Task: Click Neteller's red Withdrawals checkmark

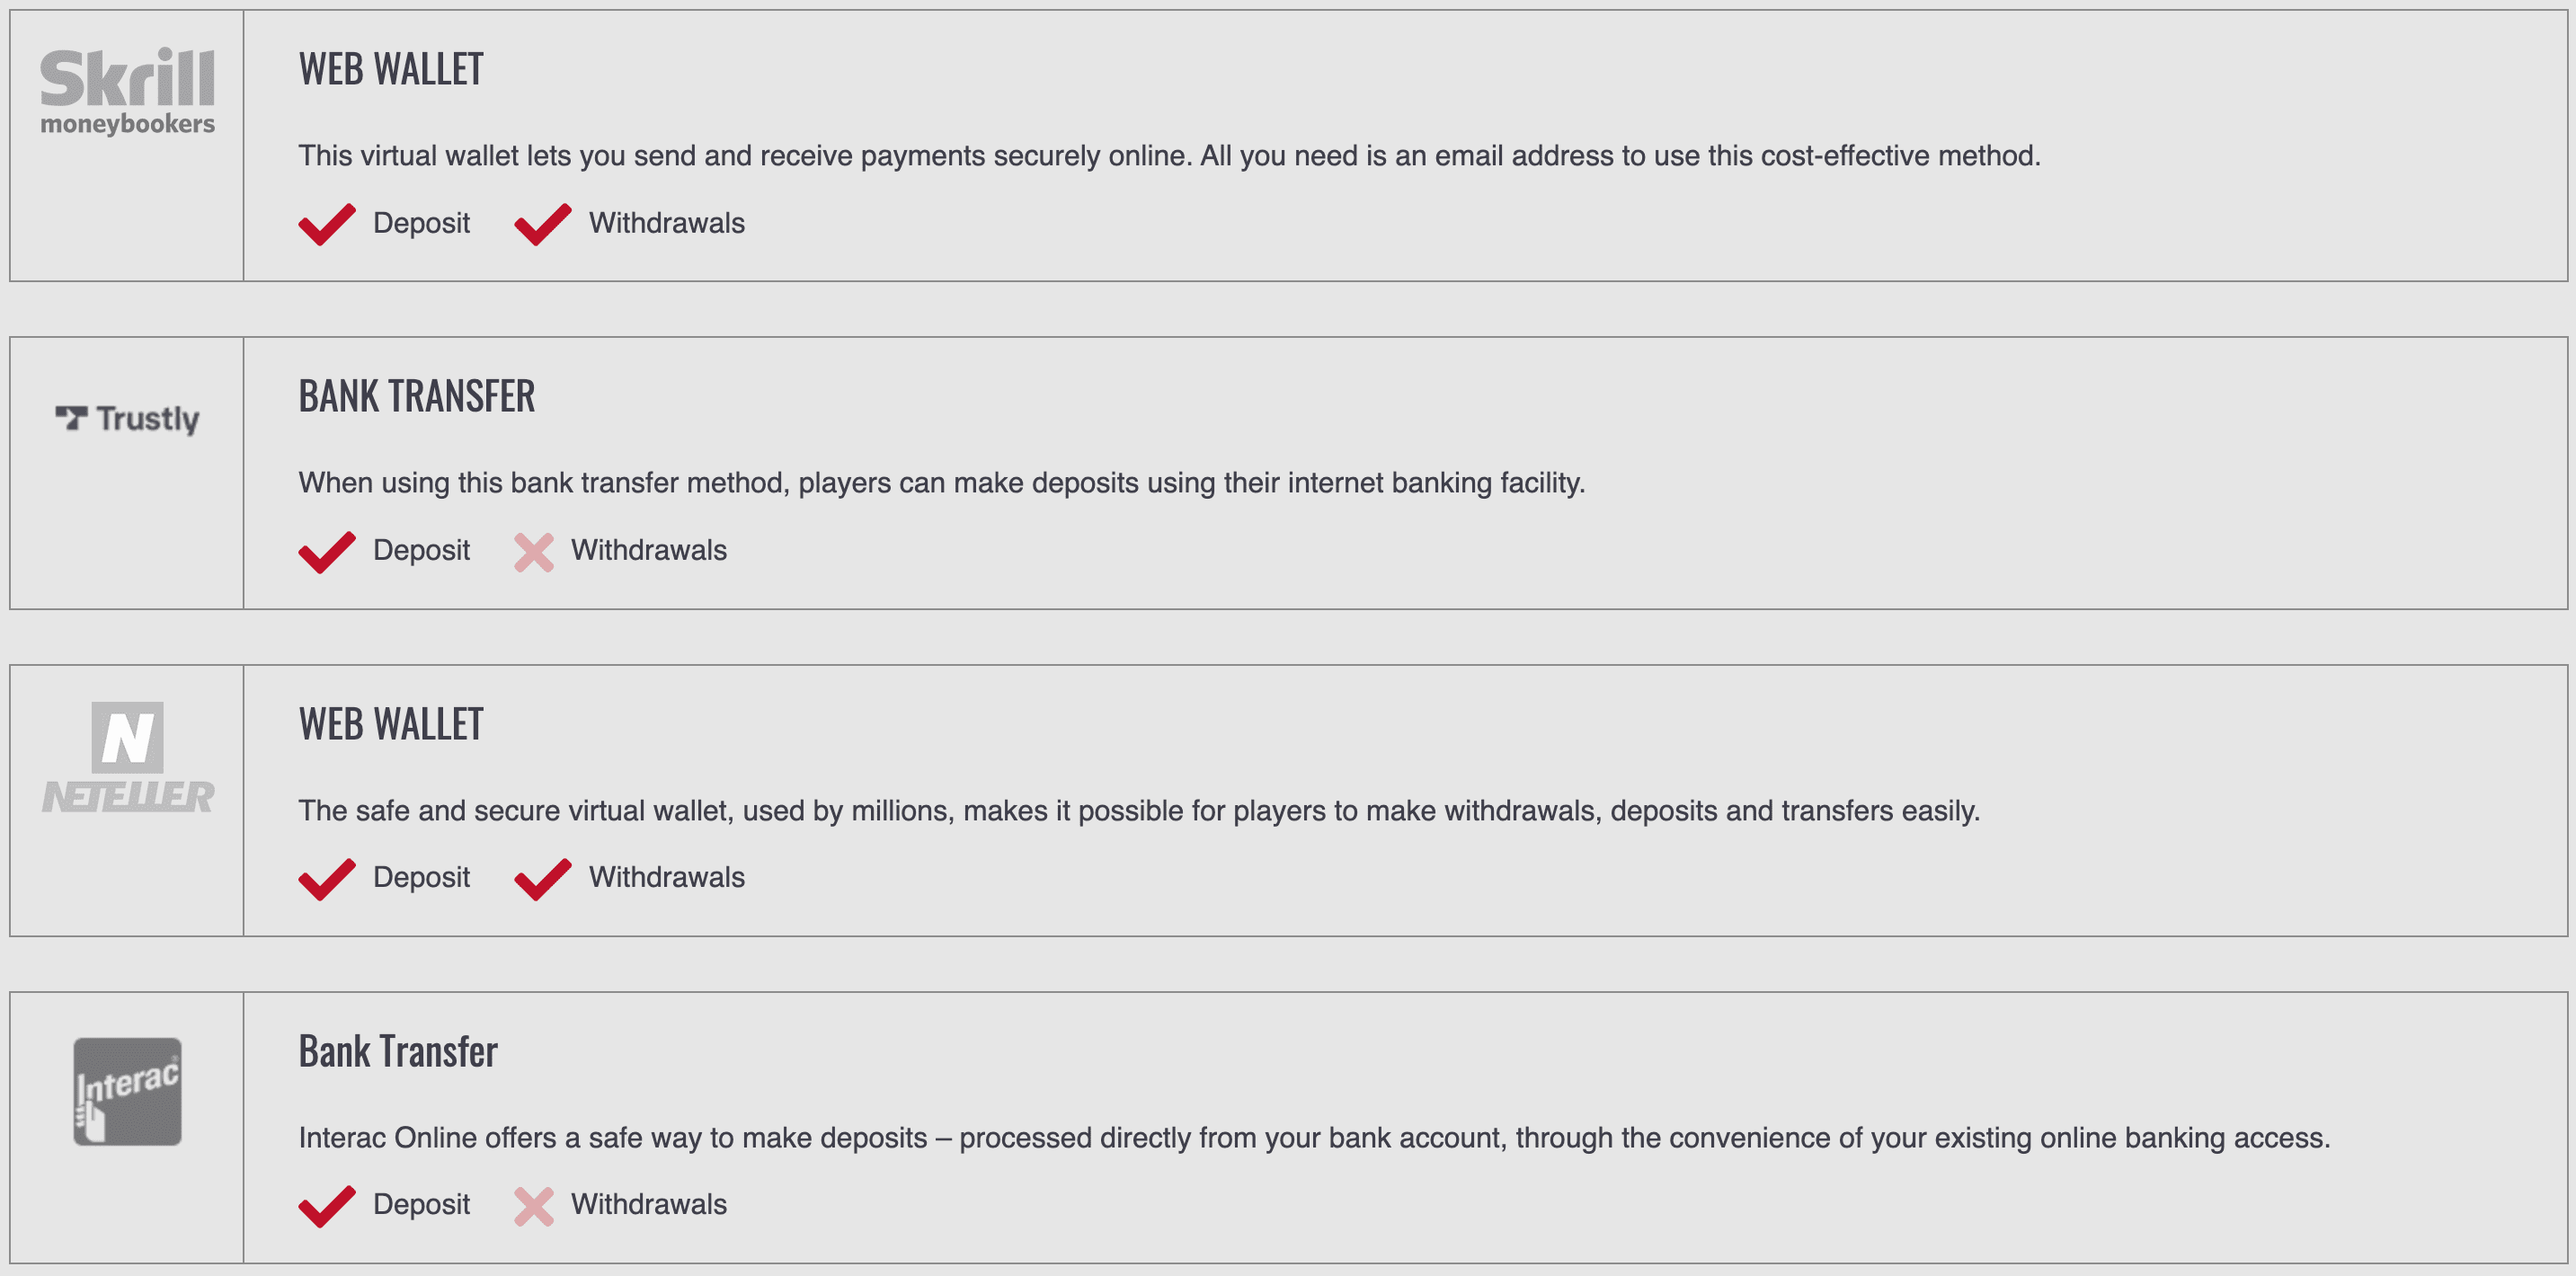Action: pyautogui.click(x=543, y=879)
